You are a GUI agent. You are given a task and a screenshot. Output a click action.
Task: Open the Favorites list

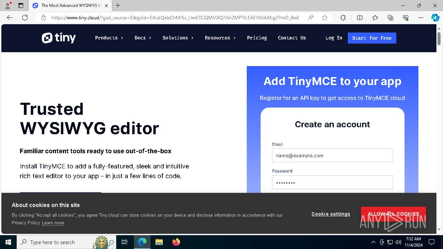click(375, 18)
